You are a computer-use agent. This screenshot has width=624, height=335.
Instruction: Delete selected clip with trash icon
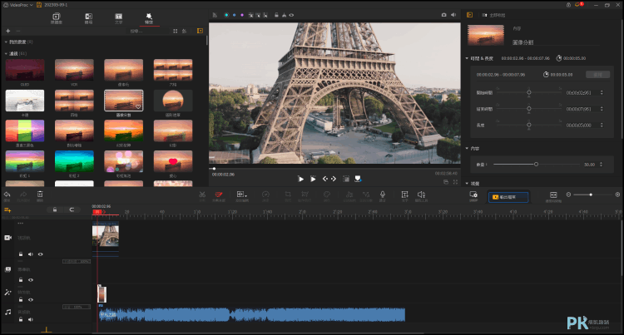point(40,195)
